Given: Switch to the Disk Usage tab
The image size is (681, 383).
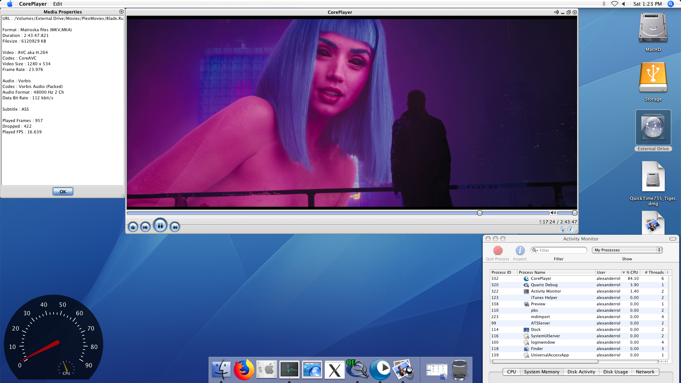Looking at the screenshot, I should [615, 372].
